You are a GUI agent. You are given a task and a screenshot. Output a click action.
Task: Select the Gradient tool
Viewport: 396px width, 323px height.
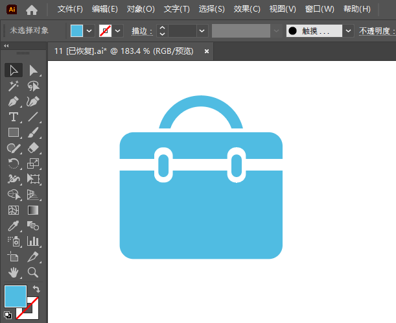click(33, 210)
